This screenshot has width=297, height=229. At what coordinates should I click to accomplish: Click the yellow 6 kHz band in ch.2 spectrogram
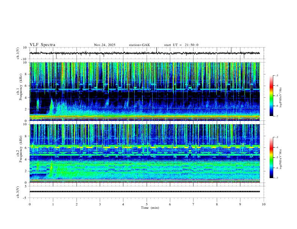coord(144,147)
